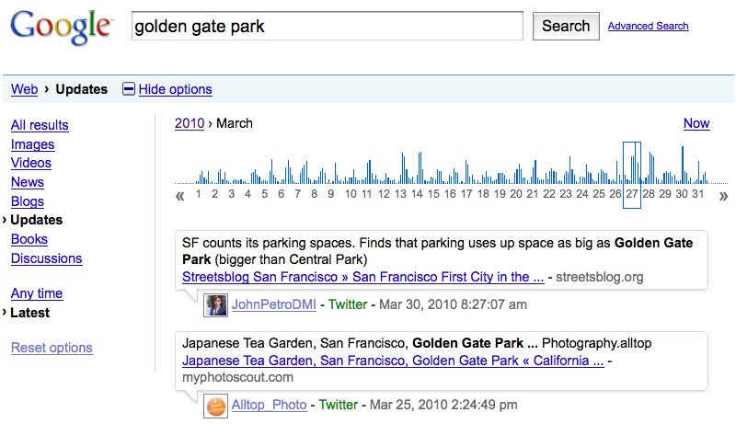This screenshot has height=424, width=736.
Task: Select day 14 on the timeline
Action: pos(417,194)
